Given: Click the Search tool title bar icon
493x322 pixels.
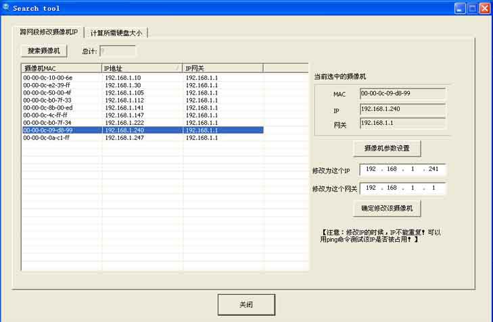Looking at the screenshot, I should pos(6,8).
